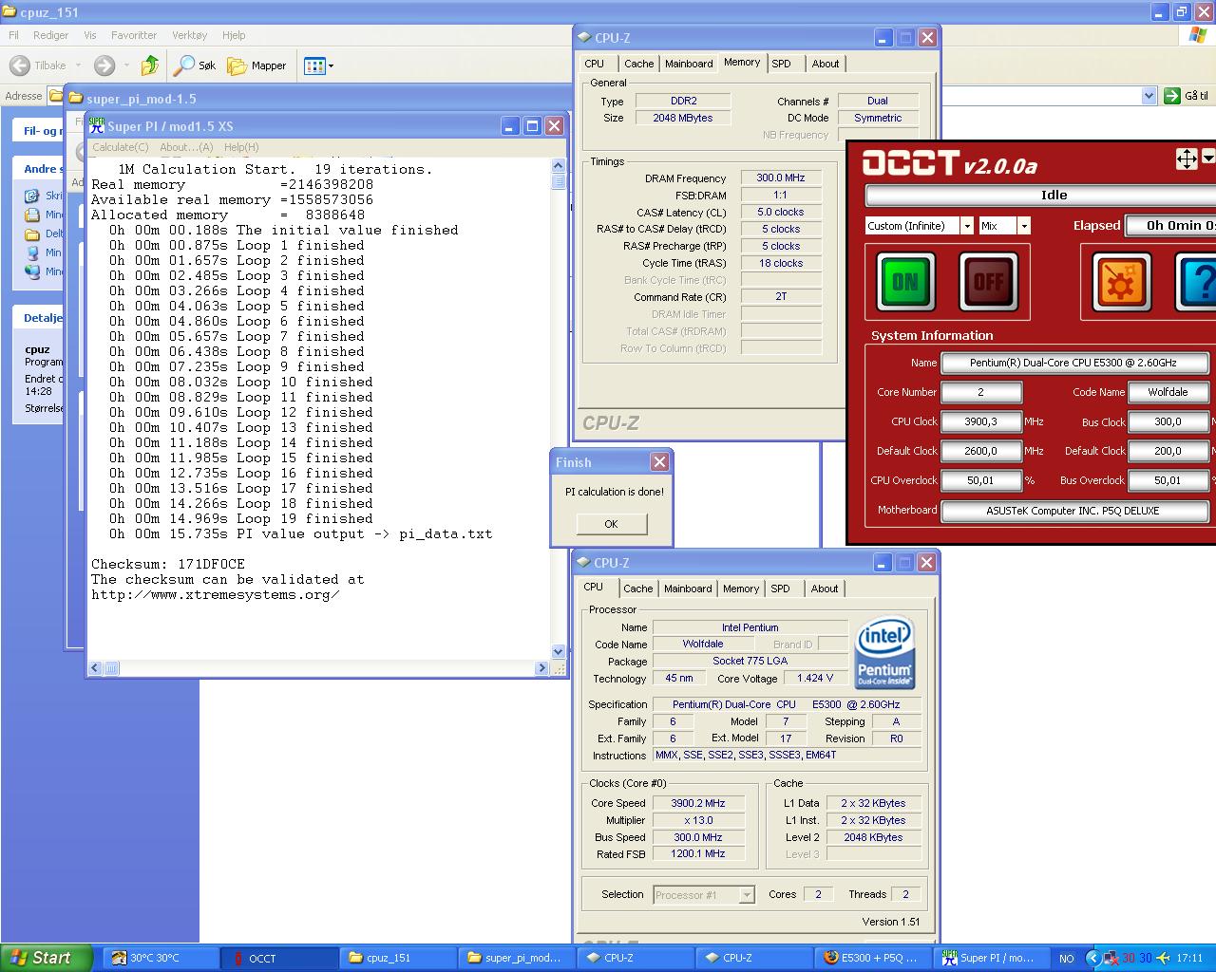Click the Explorer Forward arrow icon
This screenshot has height=972, width=1216.
click(x=104, y=65)
